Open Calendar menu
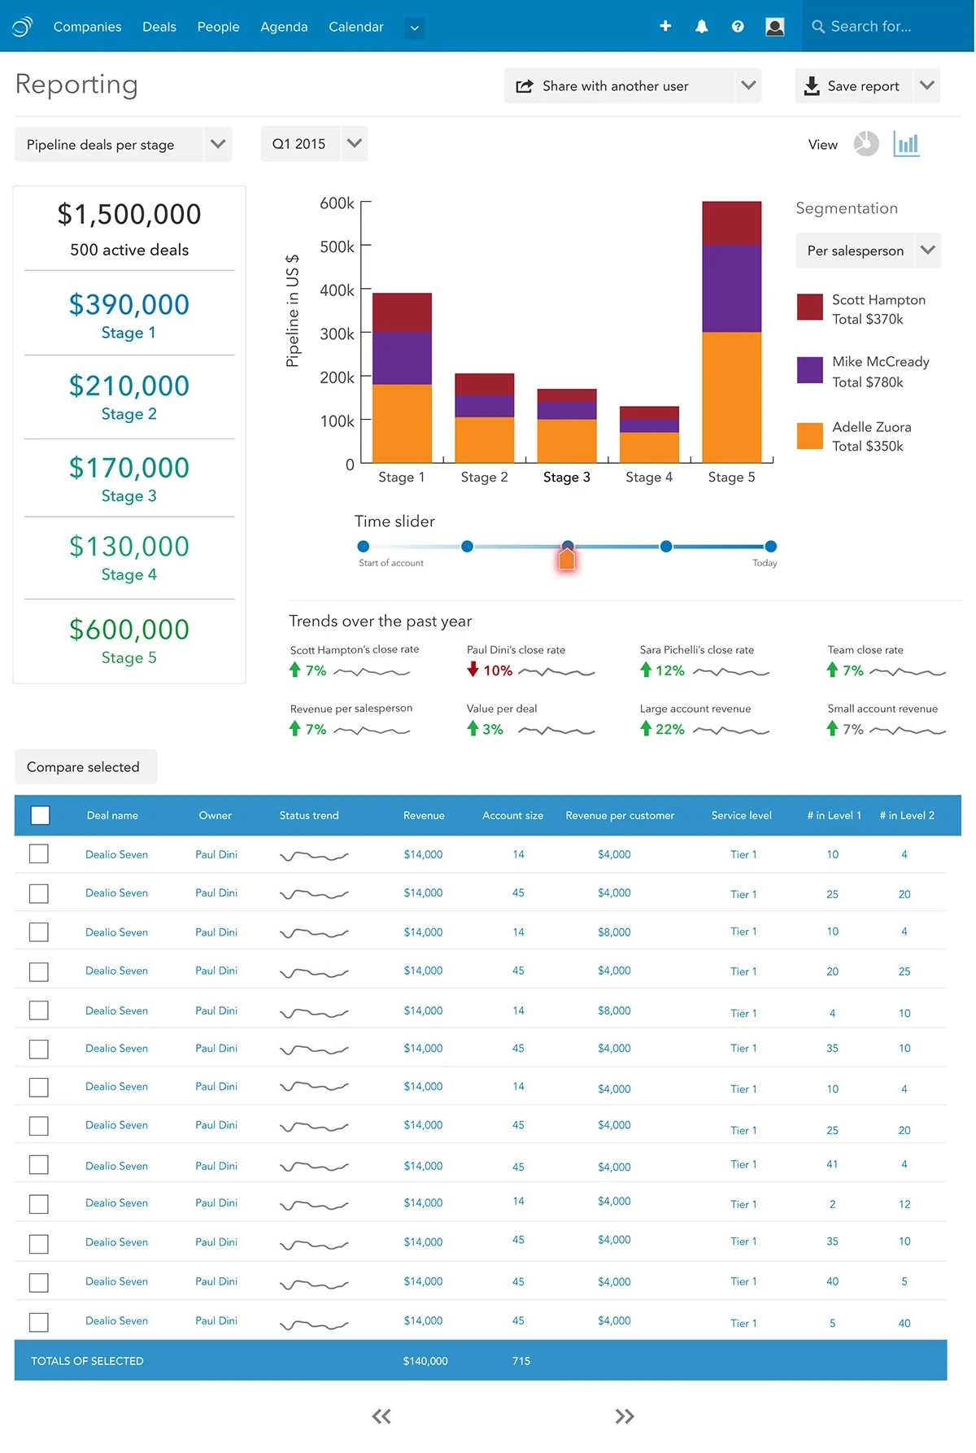Screen dimensions: 976x1453 pyautogui.click(x=356, y=27)
